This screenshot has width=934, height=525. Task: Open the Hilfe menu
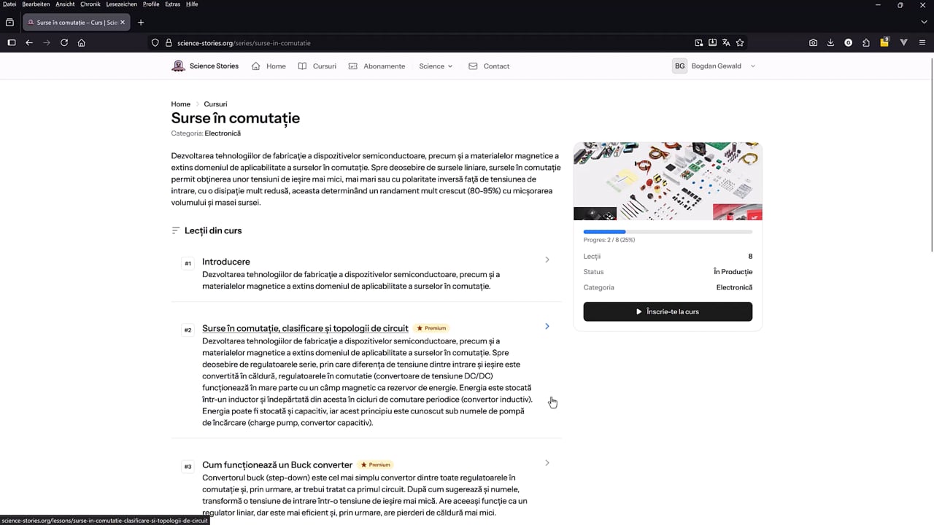point(192,4)
